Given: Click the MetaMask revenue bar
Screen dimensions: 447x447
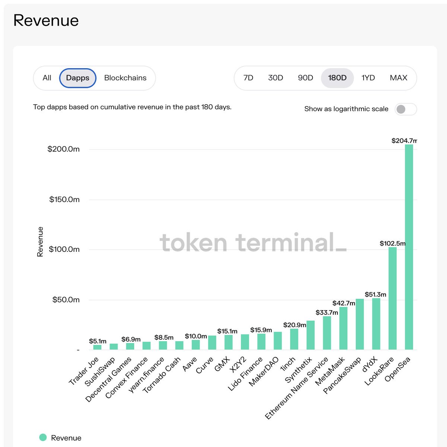Looking at the screenshot, I should 343,328.
